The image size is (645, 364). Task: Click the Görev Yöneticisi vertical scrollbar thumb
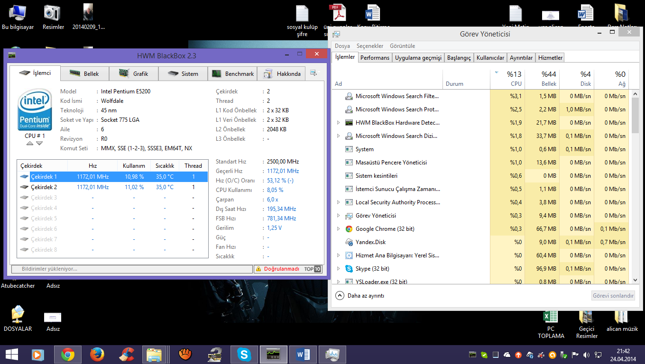pyautogui.click(x=635, y=116)
